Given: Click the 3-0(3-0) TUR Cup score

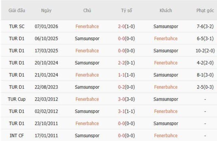Looking at the screenshot, I should (126, 99).
